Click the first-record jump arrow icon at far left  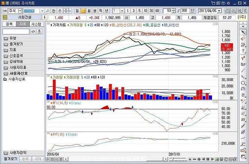point(5,11)
